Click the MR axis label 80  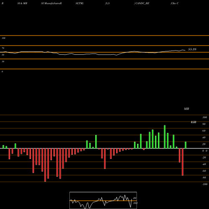(204, 124)
